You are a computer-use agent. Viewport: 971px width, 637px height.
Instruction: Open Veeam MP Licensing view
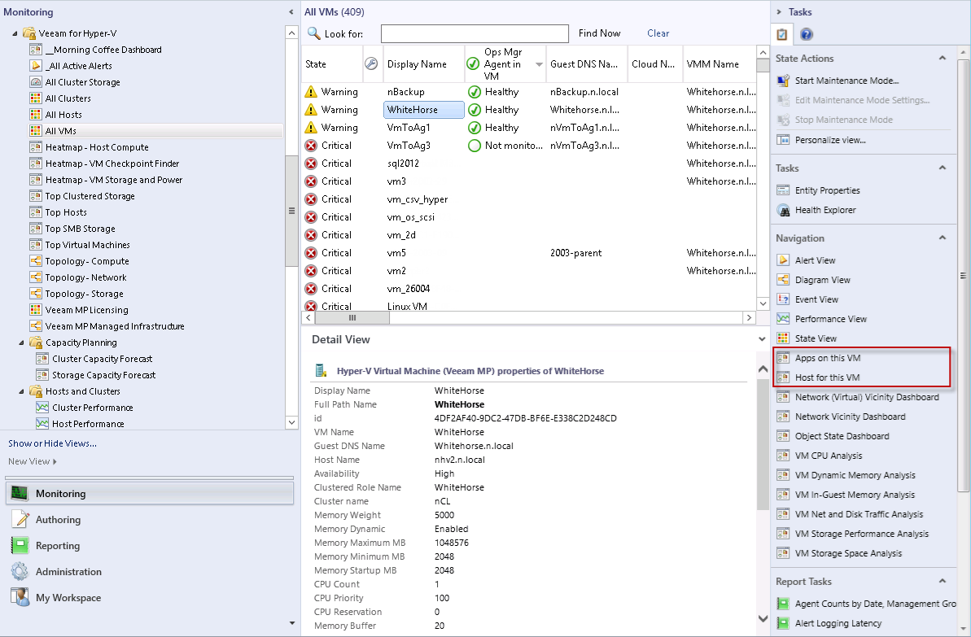[x=87, y=310]
